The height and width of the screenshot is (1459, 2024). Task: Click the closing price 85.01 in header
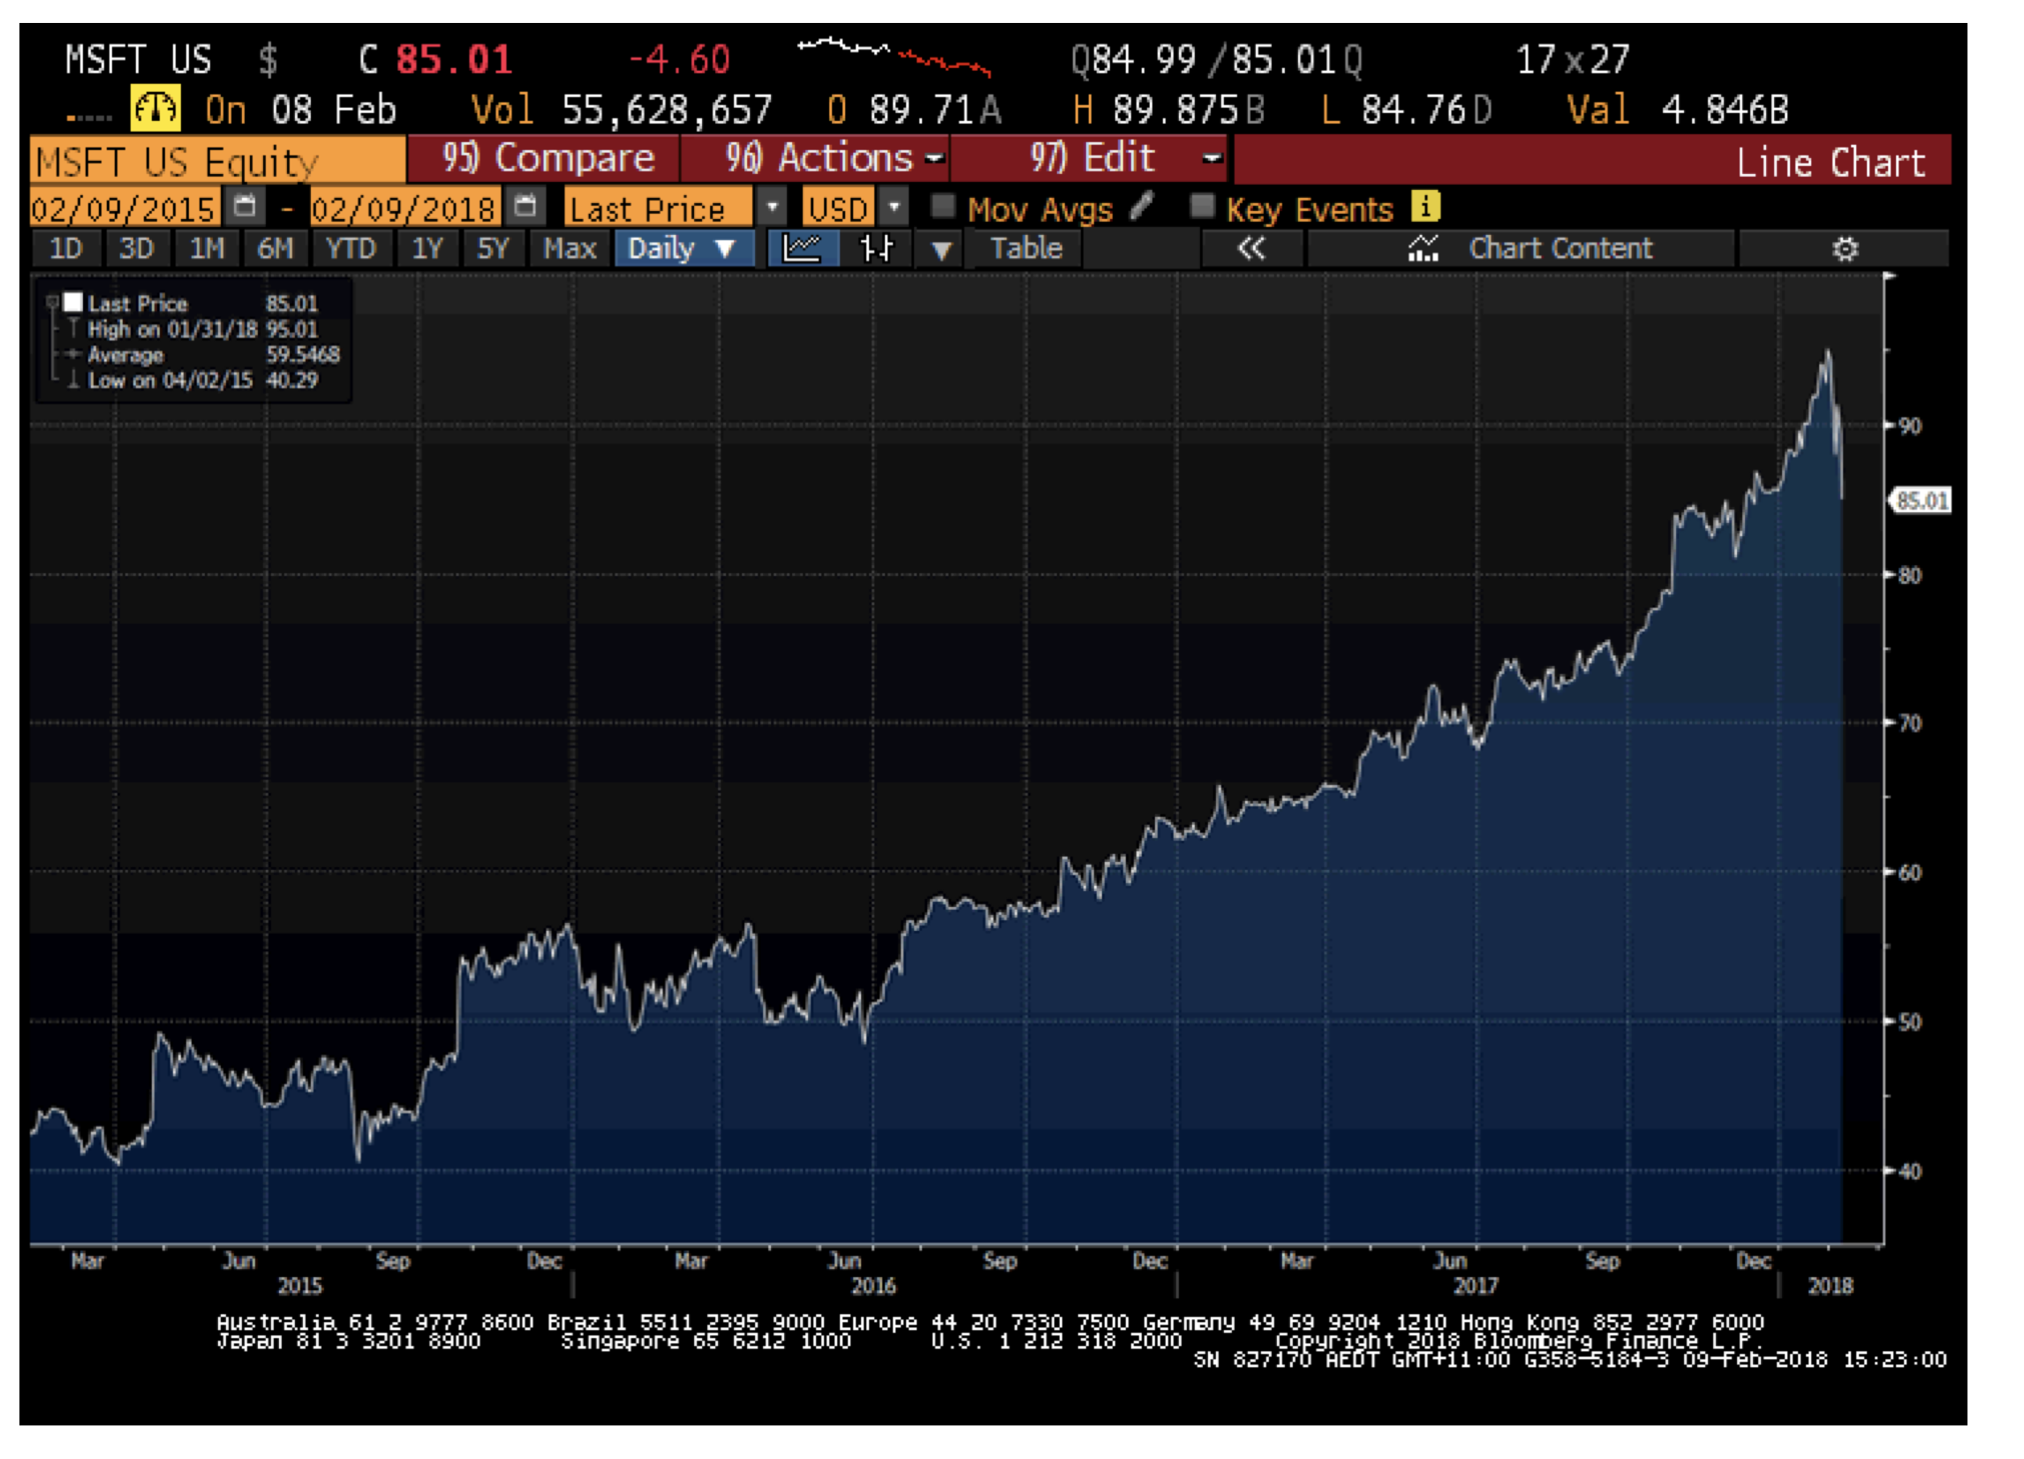(454, 60)
